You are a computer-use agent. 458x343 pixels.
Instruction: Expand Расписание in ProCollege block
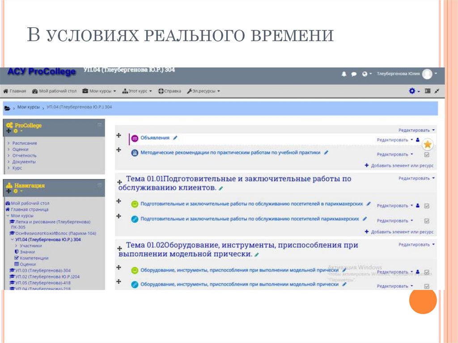[x=25, y=143]
